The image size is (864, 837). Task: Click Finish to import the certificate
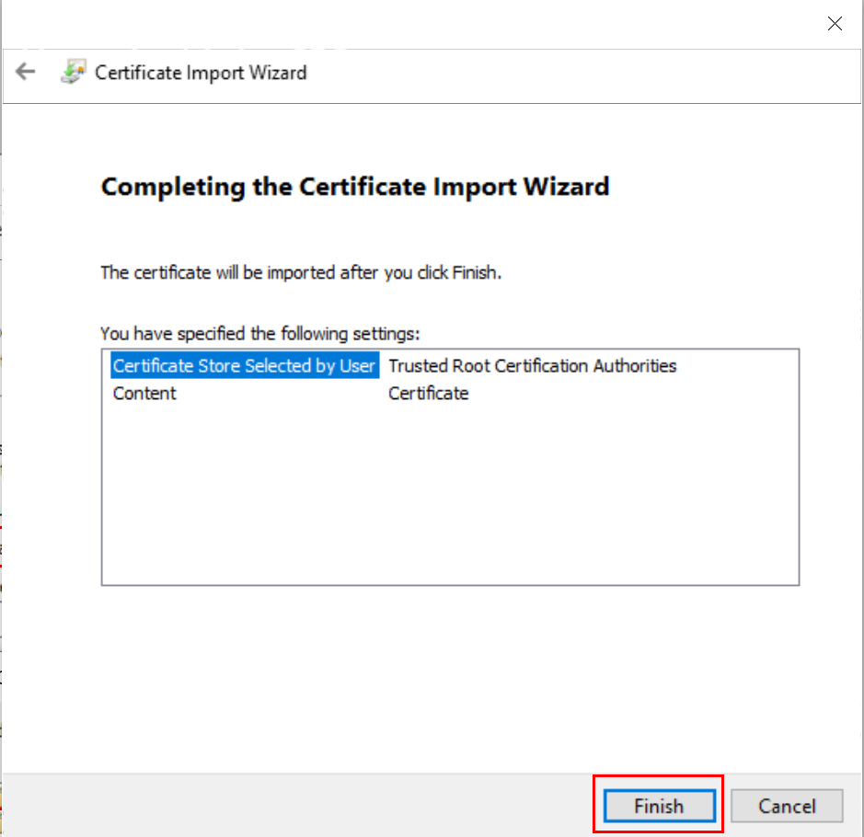(658, 806)
